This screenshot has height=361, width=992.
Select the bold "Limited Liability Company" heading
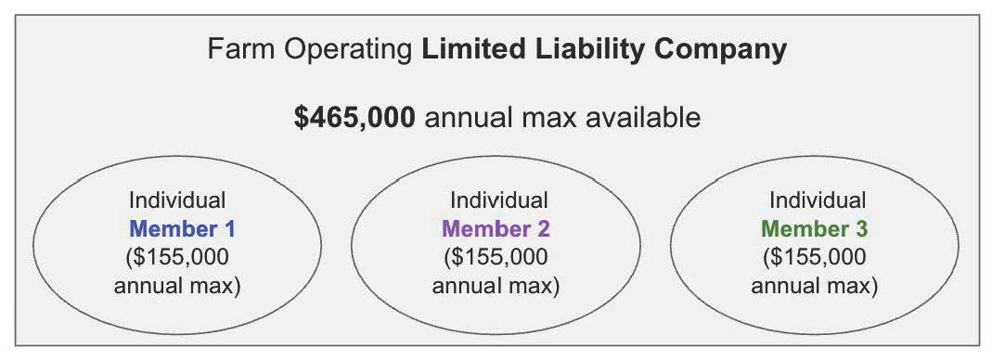click(604, 50)
